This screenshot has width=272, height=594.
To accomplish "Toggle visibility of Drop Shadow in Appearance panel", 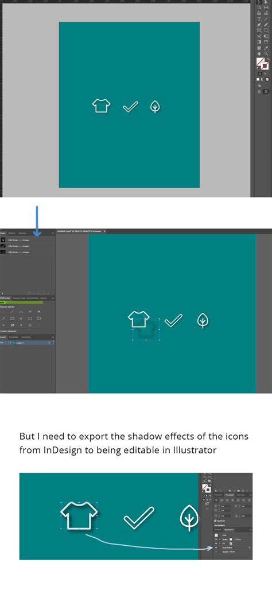I will click(216, 548).
